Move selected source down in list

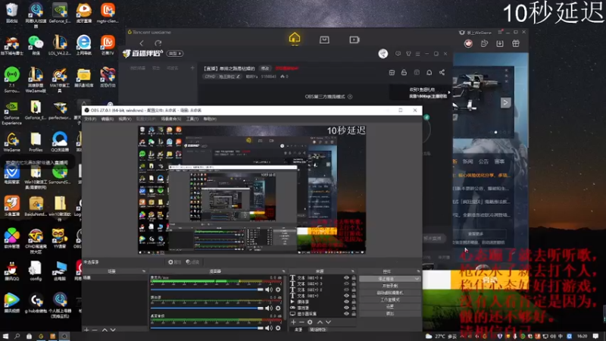pyautogui.click(x=328, y=322)
